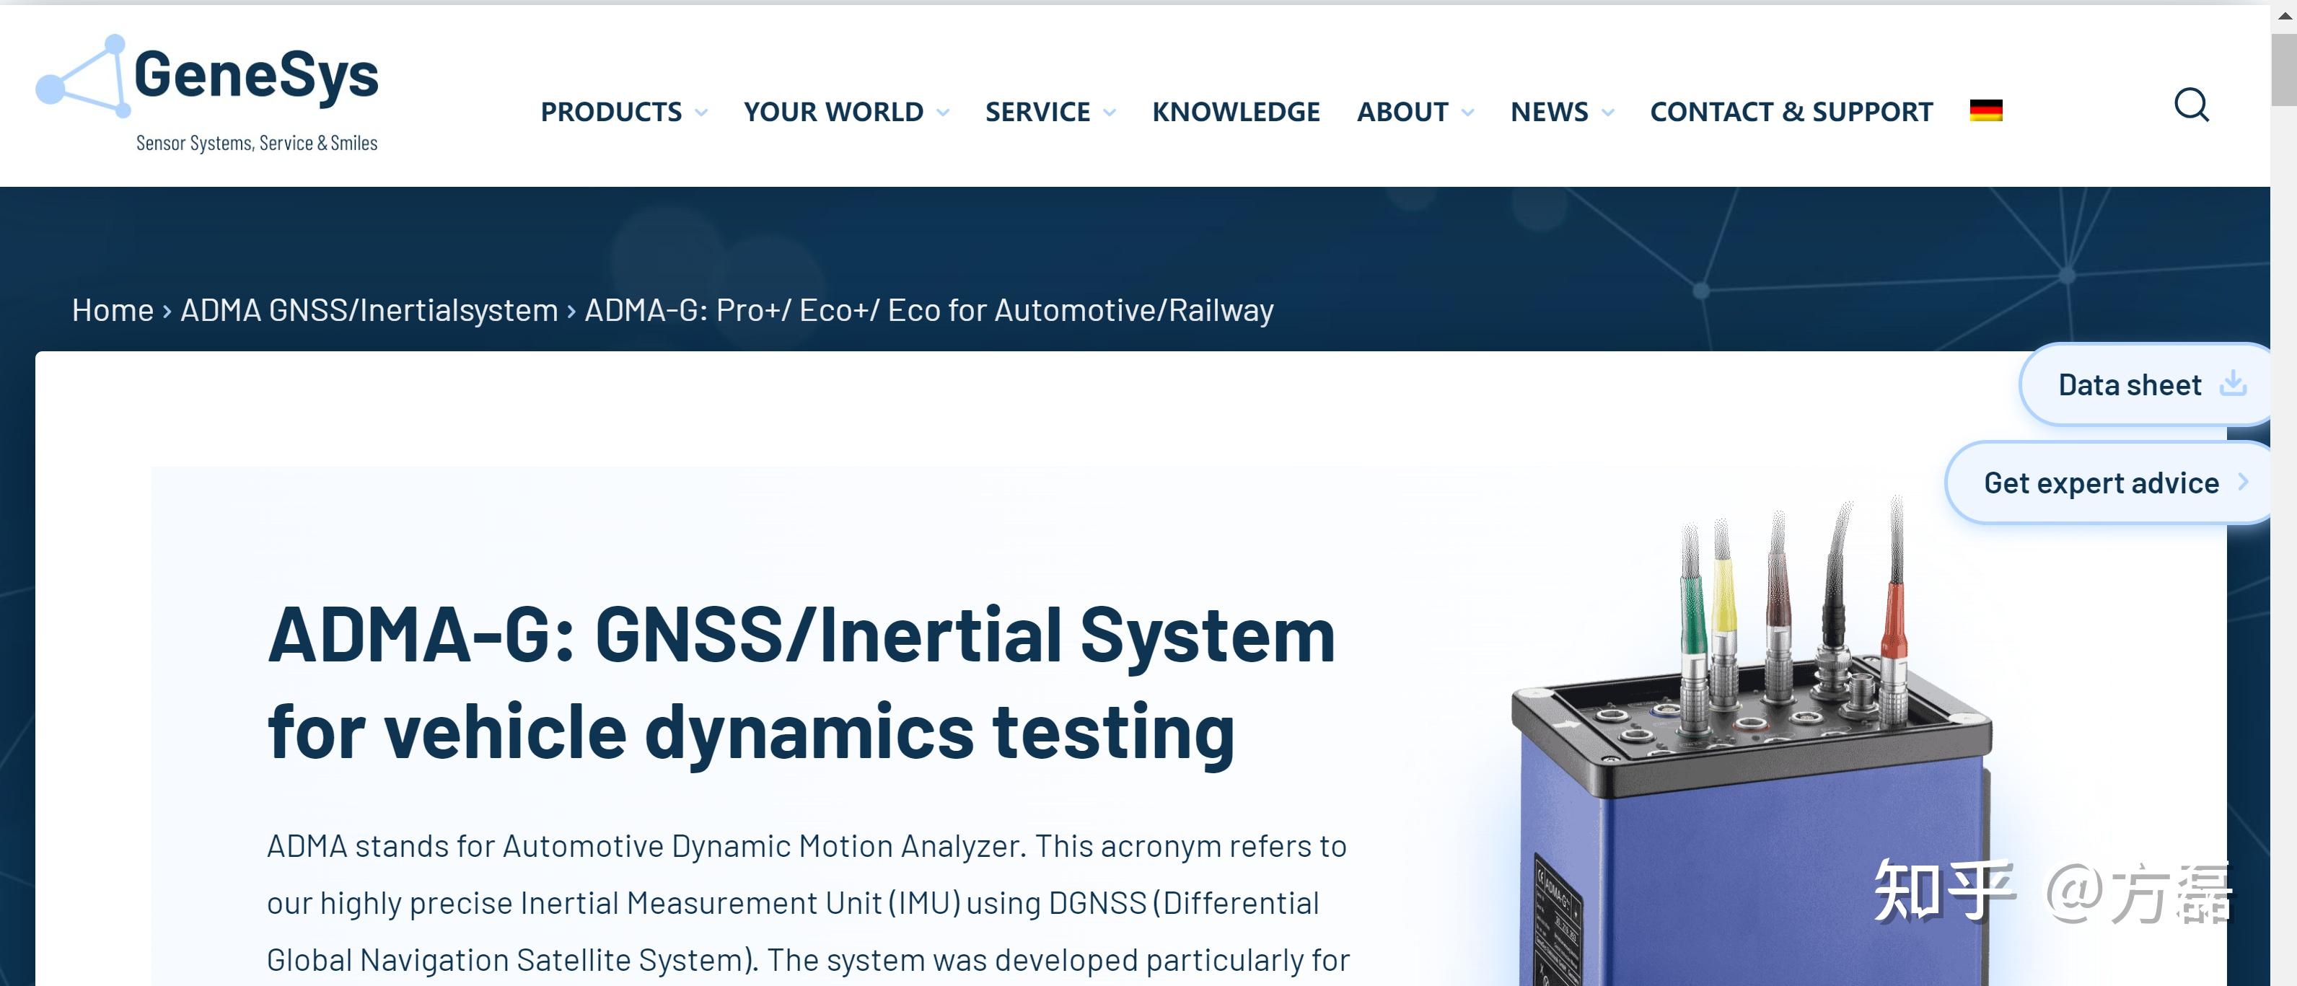Viewport: 2297px width, 986px height.
Task: Click the GeneSys logo icon
Action: [x=84, y=79]
